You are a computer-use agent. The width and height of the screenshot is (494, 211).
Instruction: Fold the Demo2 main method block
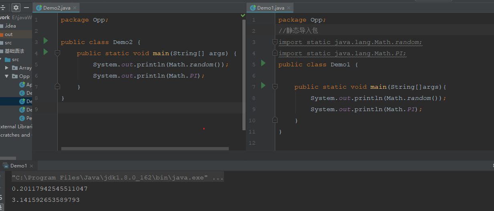click(x=57, y=53)
